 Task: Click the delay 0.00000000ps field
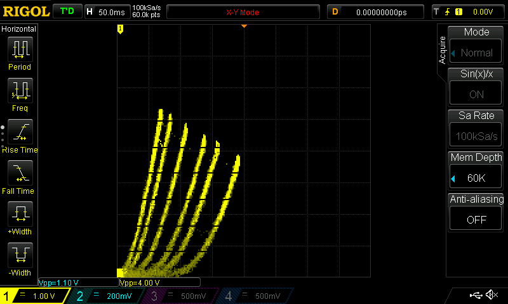(x=375, y=12)
